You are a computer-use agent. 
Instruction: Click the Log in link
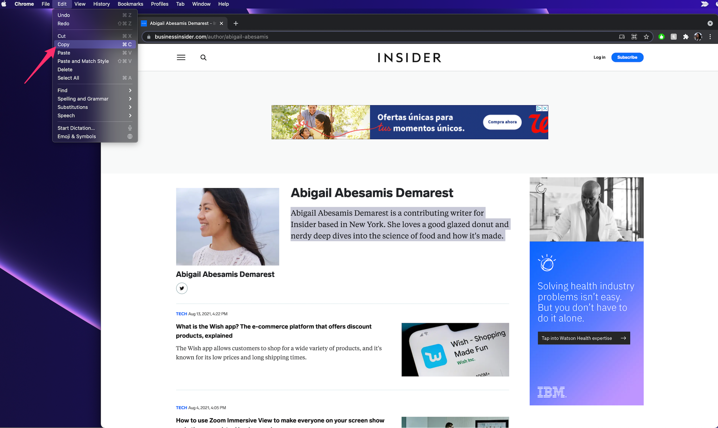pos(599,57)
